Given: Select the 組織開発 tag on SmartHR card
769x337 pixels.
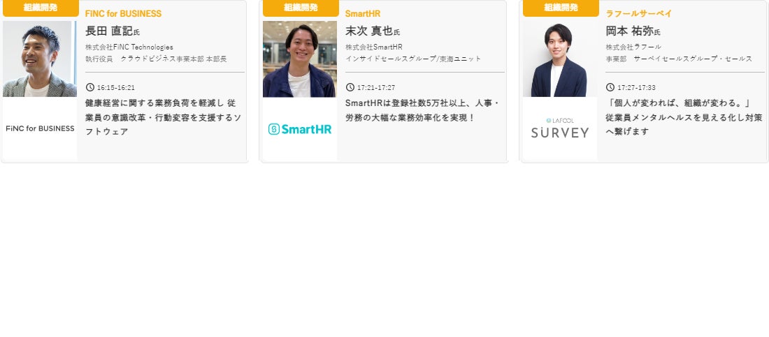Looking at the screenshot, I should tap(301, 8).
